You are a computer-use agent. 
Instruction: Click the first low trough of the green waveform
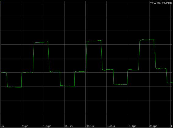[x=14, y=87]
